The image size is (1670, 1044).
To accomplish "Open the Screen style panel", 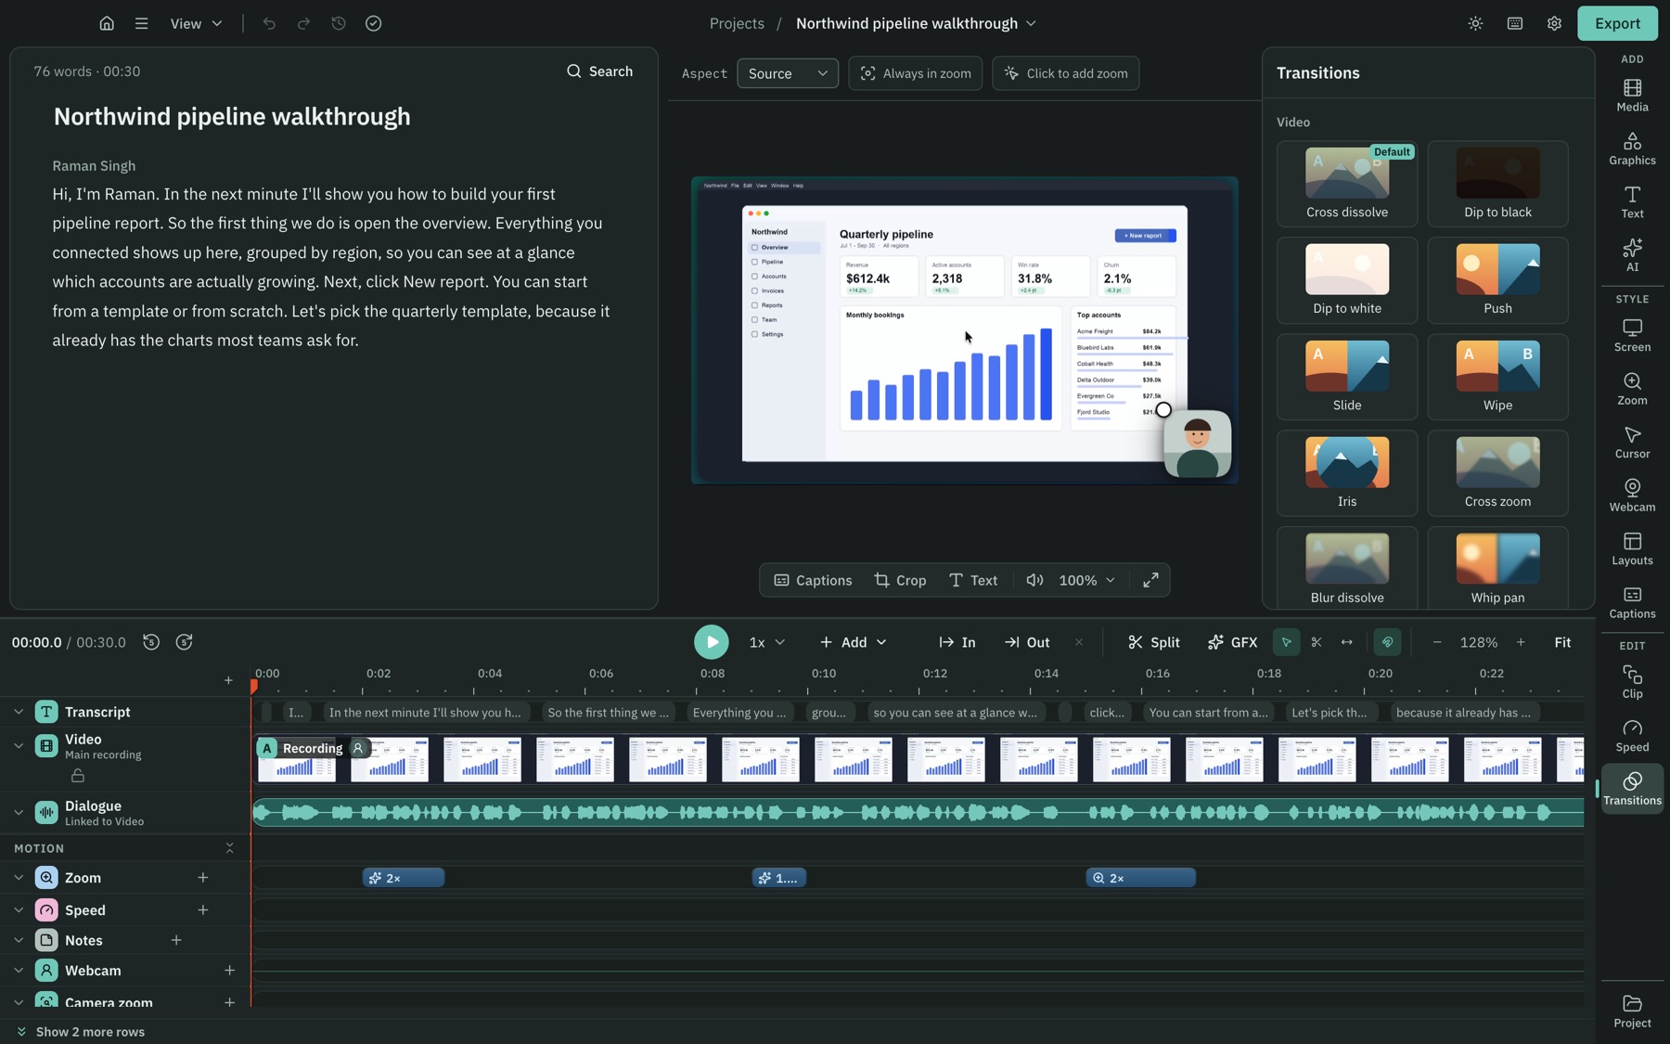I will tap(1632, 336).
